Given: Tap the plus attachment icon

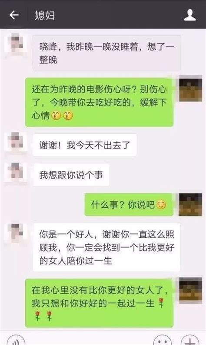Looking at the screenshot, I should click(190, 340).
